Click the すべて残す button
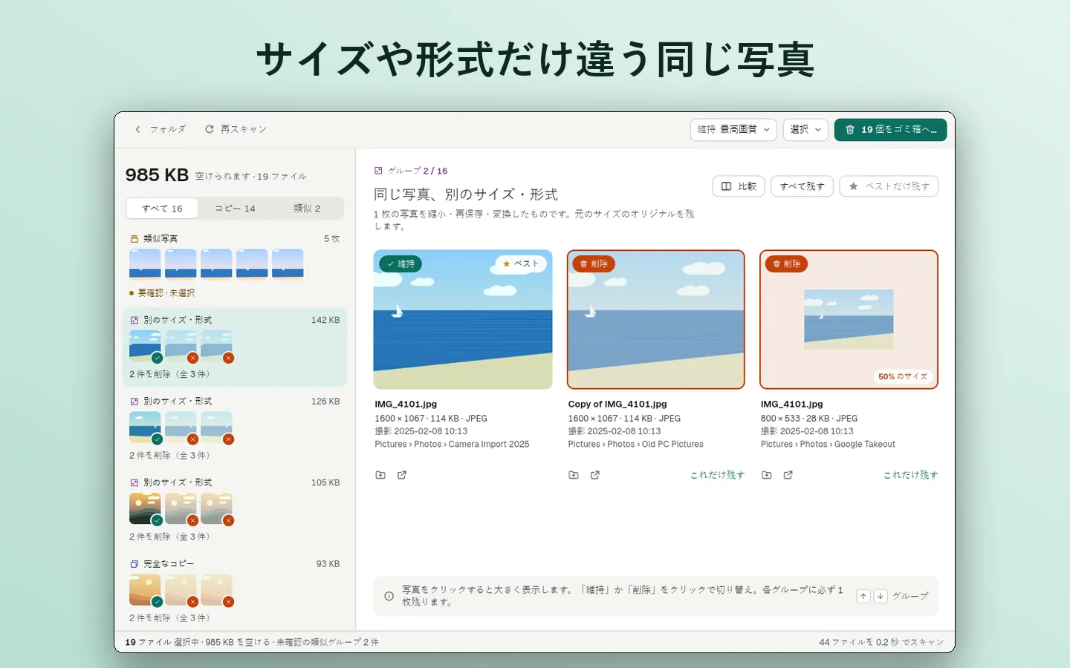The image size is (1070, 668). pyautogui.click(x=802, y=186)
